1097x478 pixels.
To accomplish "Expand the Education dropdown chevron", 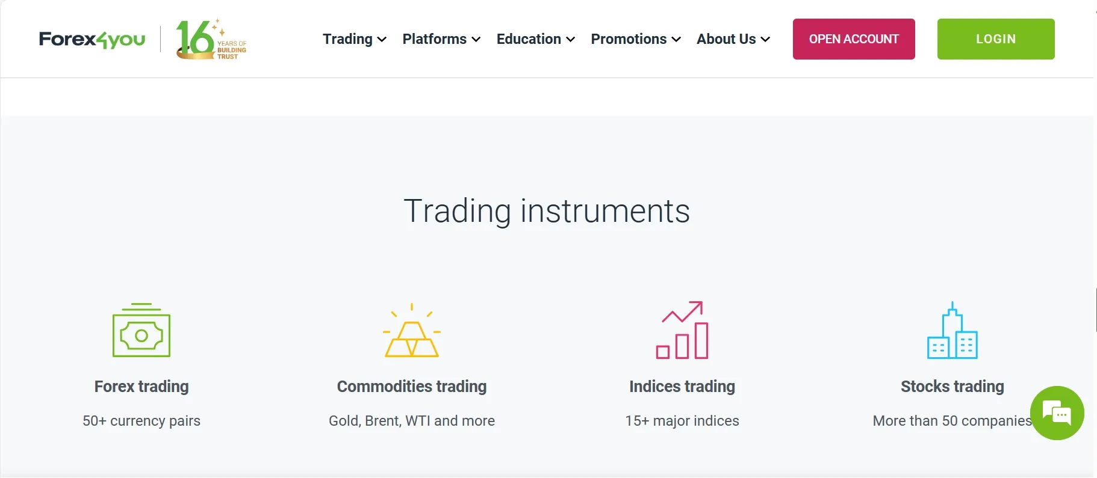I will [571, 40].
